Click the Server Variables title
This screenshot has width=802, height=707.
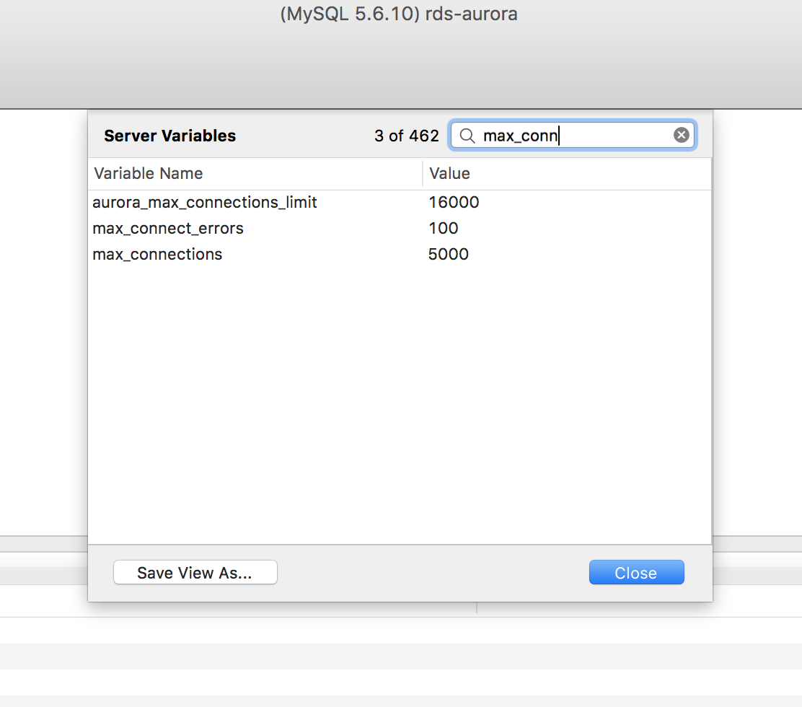point(169,136)
